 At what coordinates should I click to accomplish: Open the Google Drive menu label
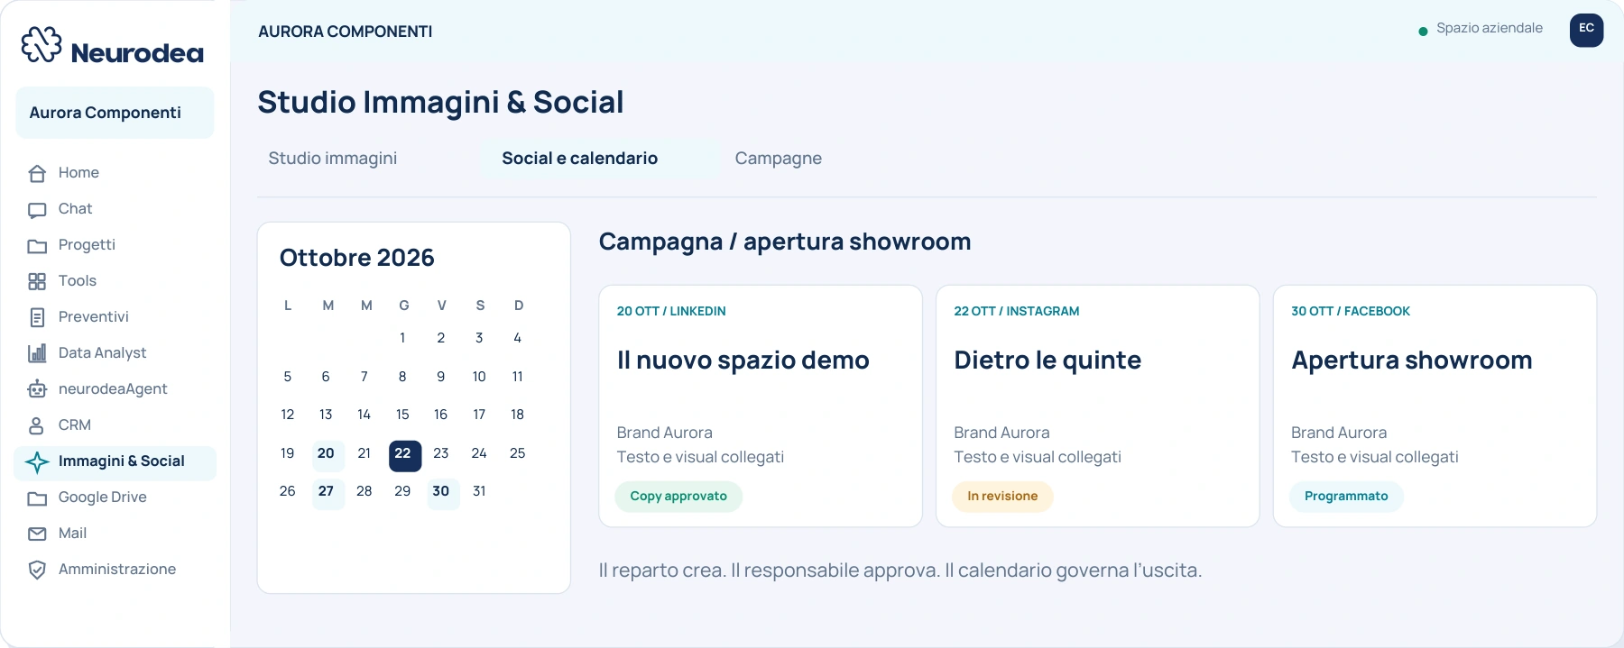coord(102,497)
